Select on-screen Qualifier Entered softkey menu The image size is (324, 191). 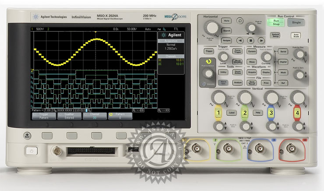[x=69, y=116]
